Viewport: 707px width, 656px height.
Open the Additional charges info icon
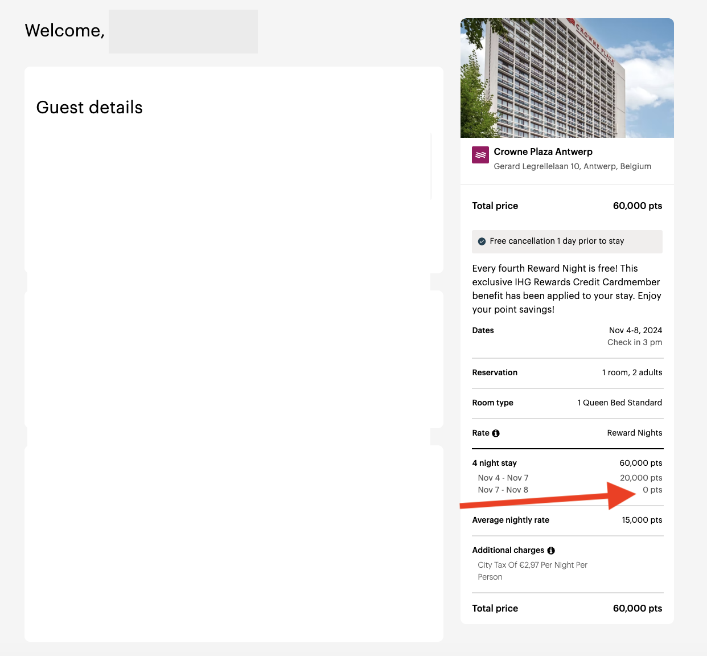(550, 550)
